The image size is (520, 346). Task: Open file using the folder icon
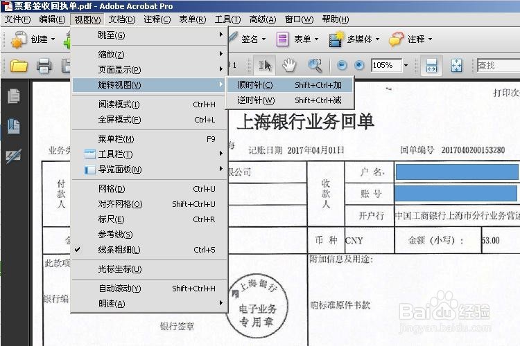(x=19, y=66)
